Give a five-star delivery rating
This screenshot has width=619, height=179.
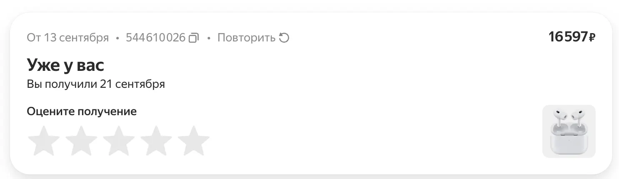pos(194,141)
